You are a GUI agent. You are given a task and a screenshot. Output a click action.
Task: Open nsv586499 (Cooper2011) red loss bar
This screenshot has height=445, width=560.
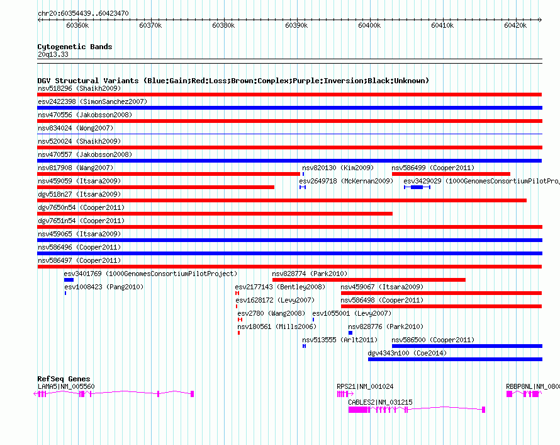pos(451,174)
